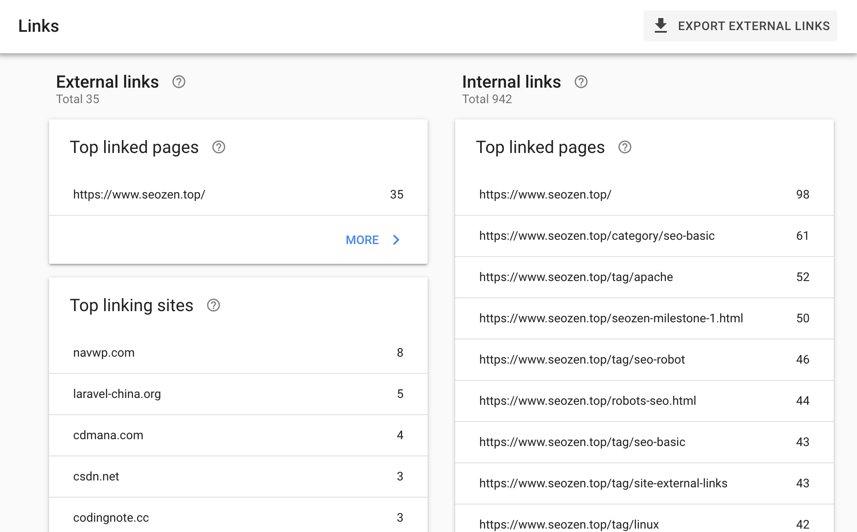Click the Total 942 text
Image resolution: width=857 pixels, height=532 pixels.
[487, 99]
